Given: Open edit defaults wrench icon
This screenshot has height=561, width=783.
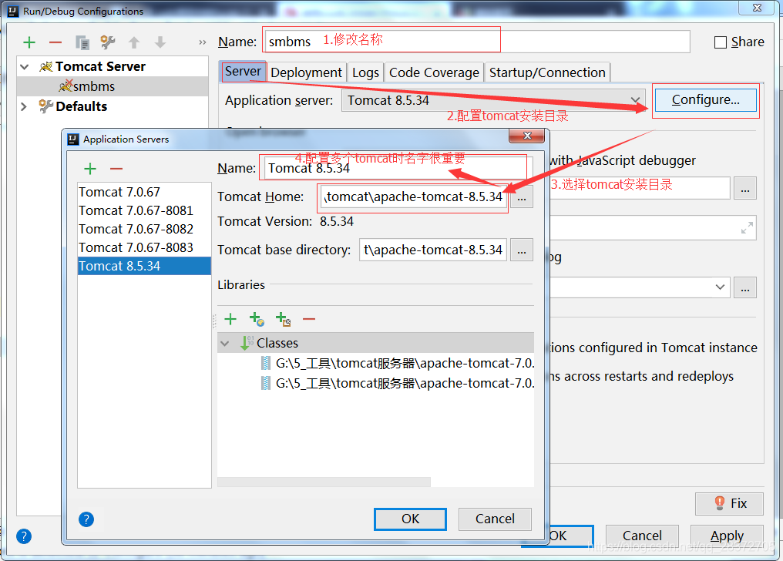Looking at the screenshot, I should click(108, 42).
